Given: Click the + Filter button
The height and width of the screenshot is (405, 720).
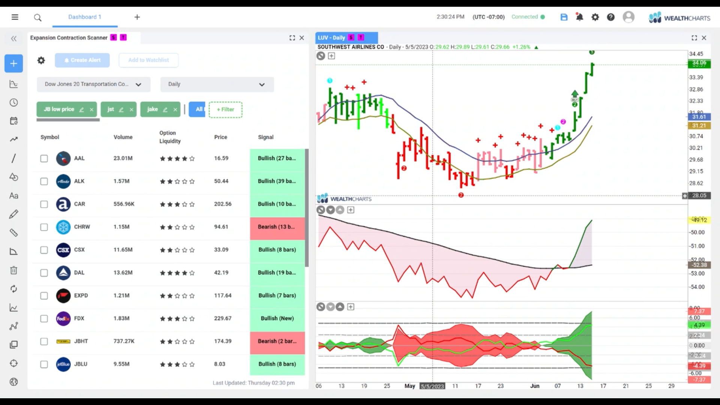Looking at the screenshot, I should 225,109.
